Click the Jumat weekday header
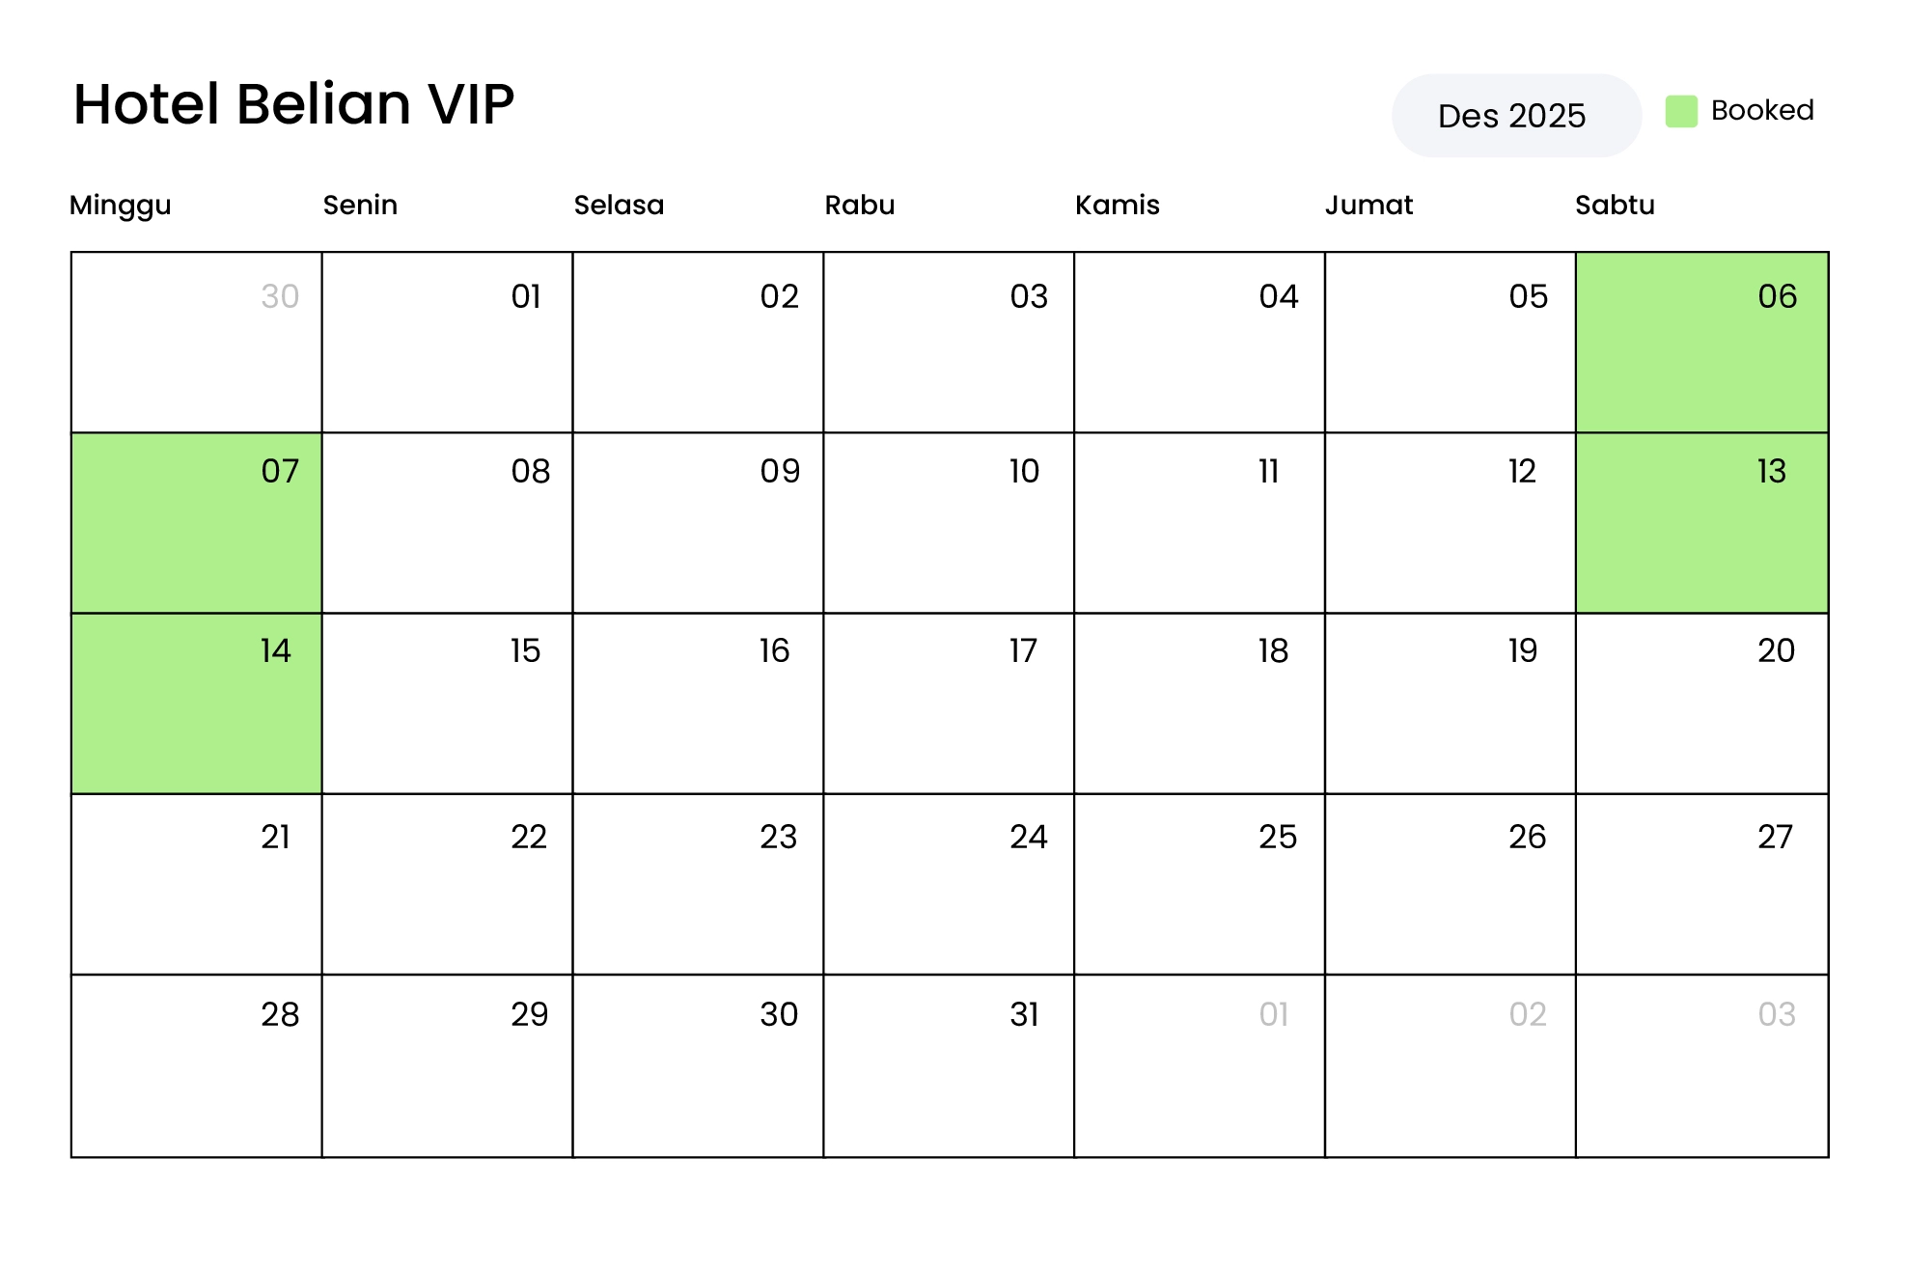The height and width of the screenshot is (1268, 1907). point(1368,206)
